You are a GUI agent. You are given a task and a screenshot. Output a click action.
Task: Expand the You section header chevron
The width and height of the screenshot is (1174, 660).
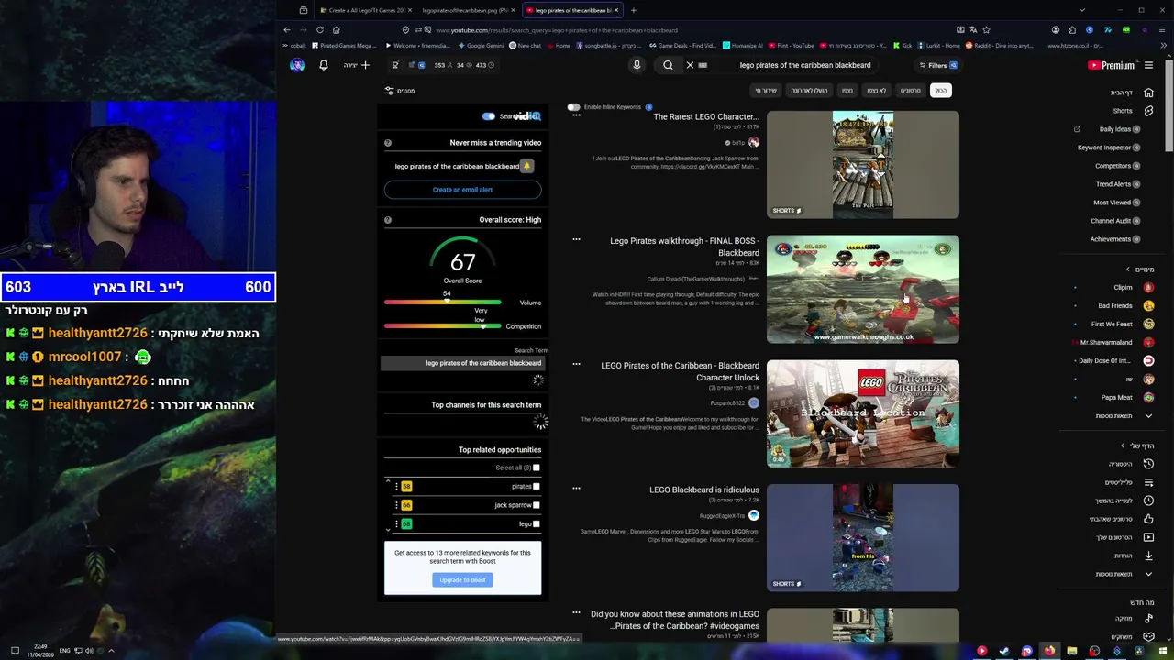1122,445
